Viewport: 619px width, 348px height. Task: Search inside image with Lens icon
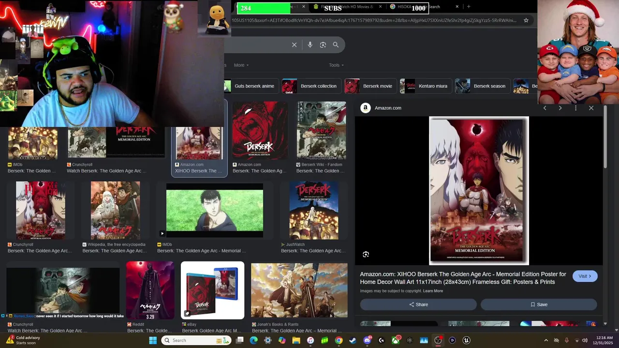click(366, 254)
